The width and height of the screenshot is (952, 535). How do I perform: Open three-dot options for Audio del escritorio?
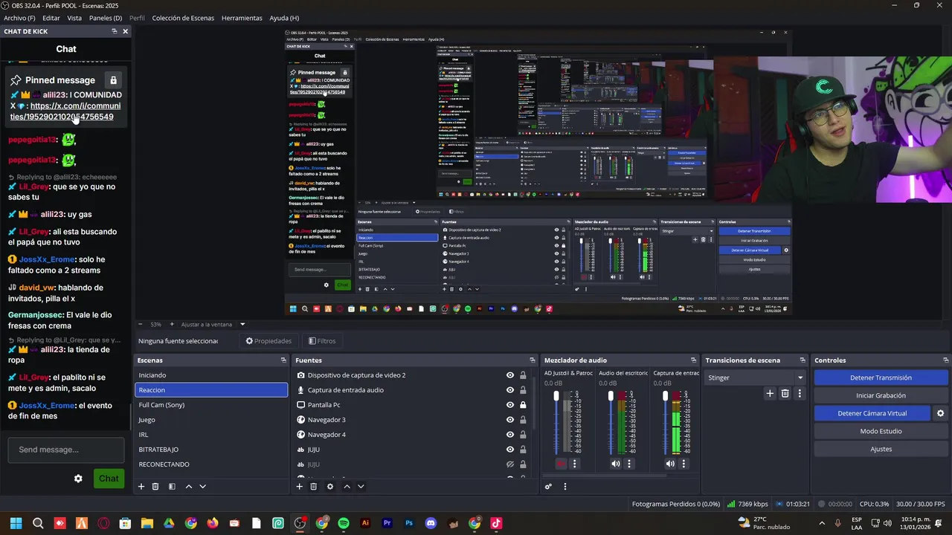click(629, 464)
